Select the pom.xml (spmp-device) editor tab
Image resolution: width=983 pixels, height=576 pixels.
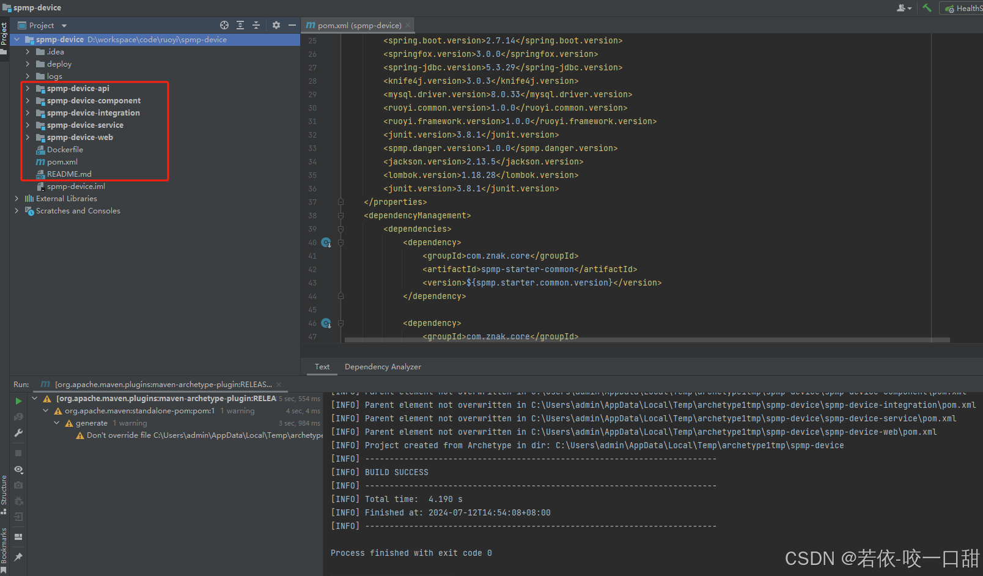pyautogui.click(x=359, y=26)
